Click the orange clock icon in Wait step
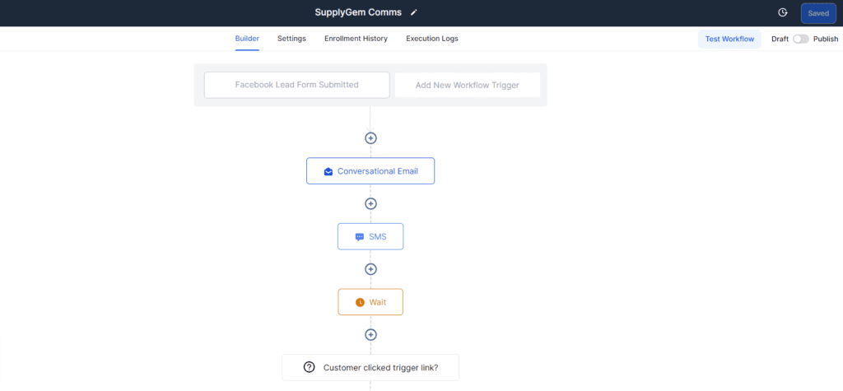 tap(360, 302)
